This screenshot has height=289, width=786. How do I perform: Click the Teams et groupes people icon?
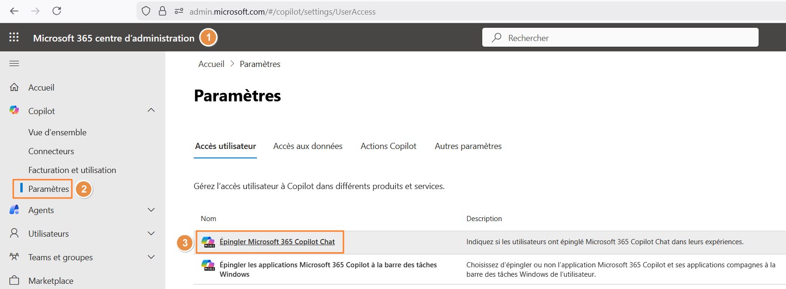[14, 257]
